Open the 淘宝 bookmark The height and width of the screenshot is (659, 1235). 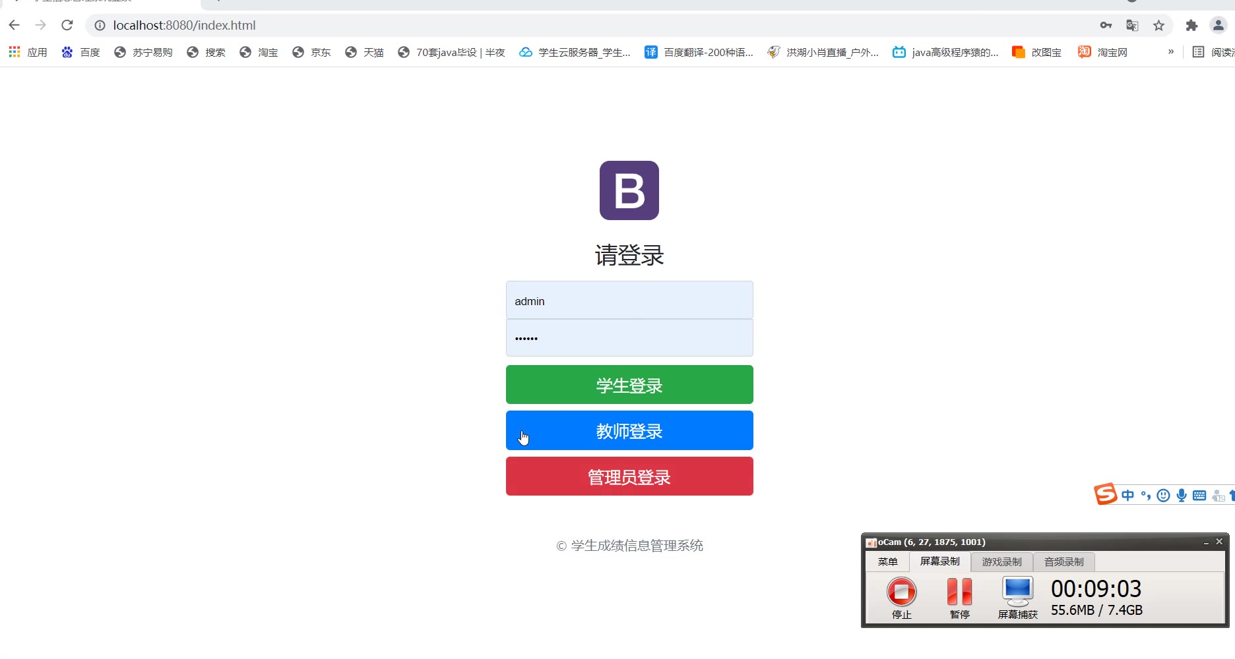click(x=259, y=52)
